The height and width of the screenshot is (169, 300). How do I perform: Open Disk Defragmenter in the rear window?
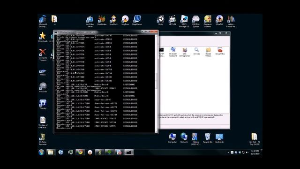point(184,52)
